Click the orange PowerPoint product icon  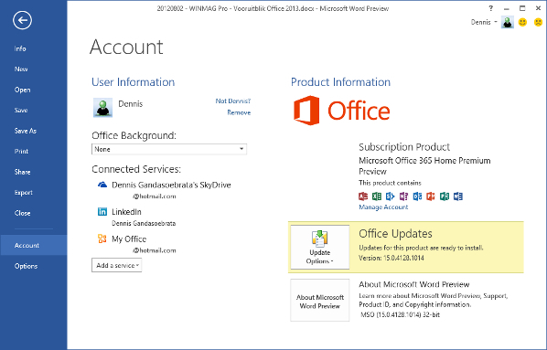[431, 196]
